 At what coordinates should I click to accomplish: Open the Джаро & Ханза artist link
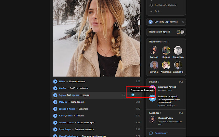point(67,109)
